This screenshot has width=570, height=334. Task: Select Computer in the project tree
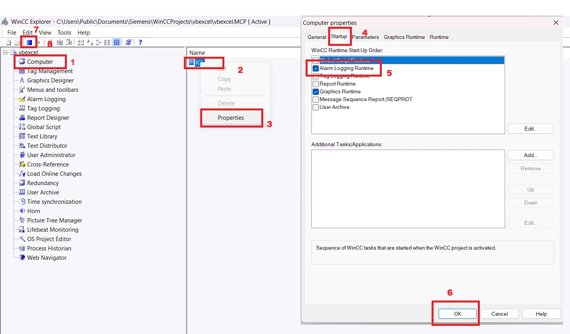[40, 61]
